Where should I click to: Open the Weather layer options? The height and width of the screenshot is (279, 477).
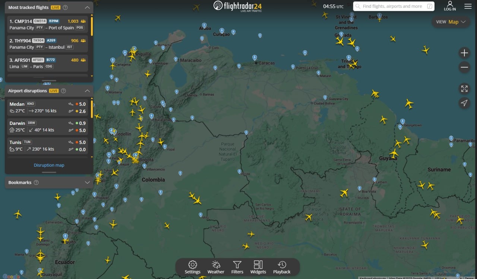(x=216, y=267)
